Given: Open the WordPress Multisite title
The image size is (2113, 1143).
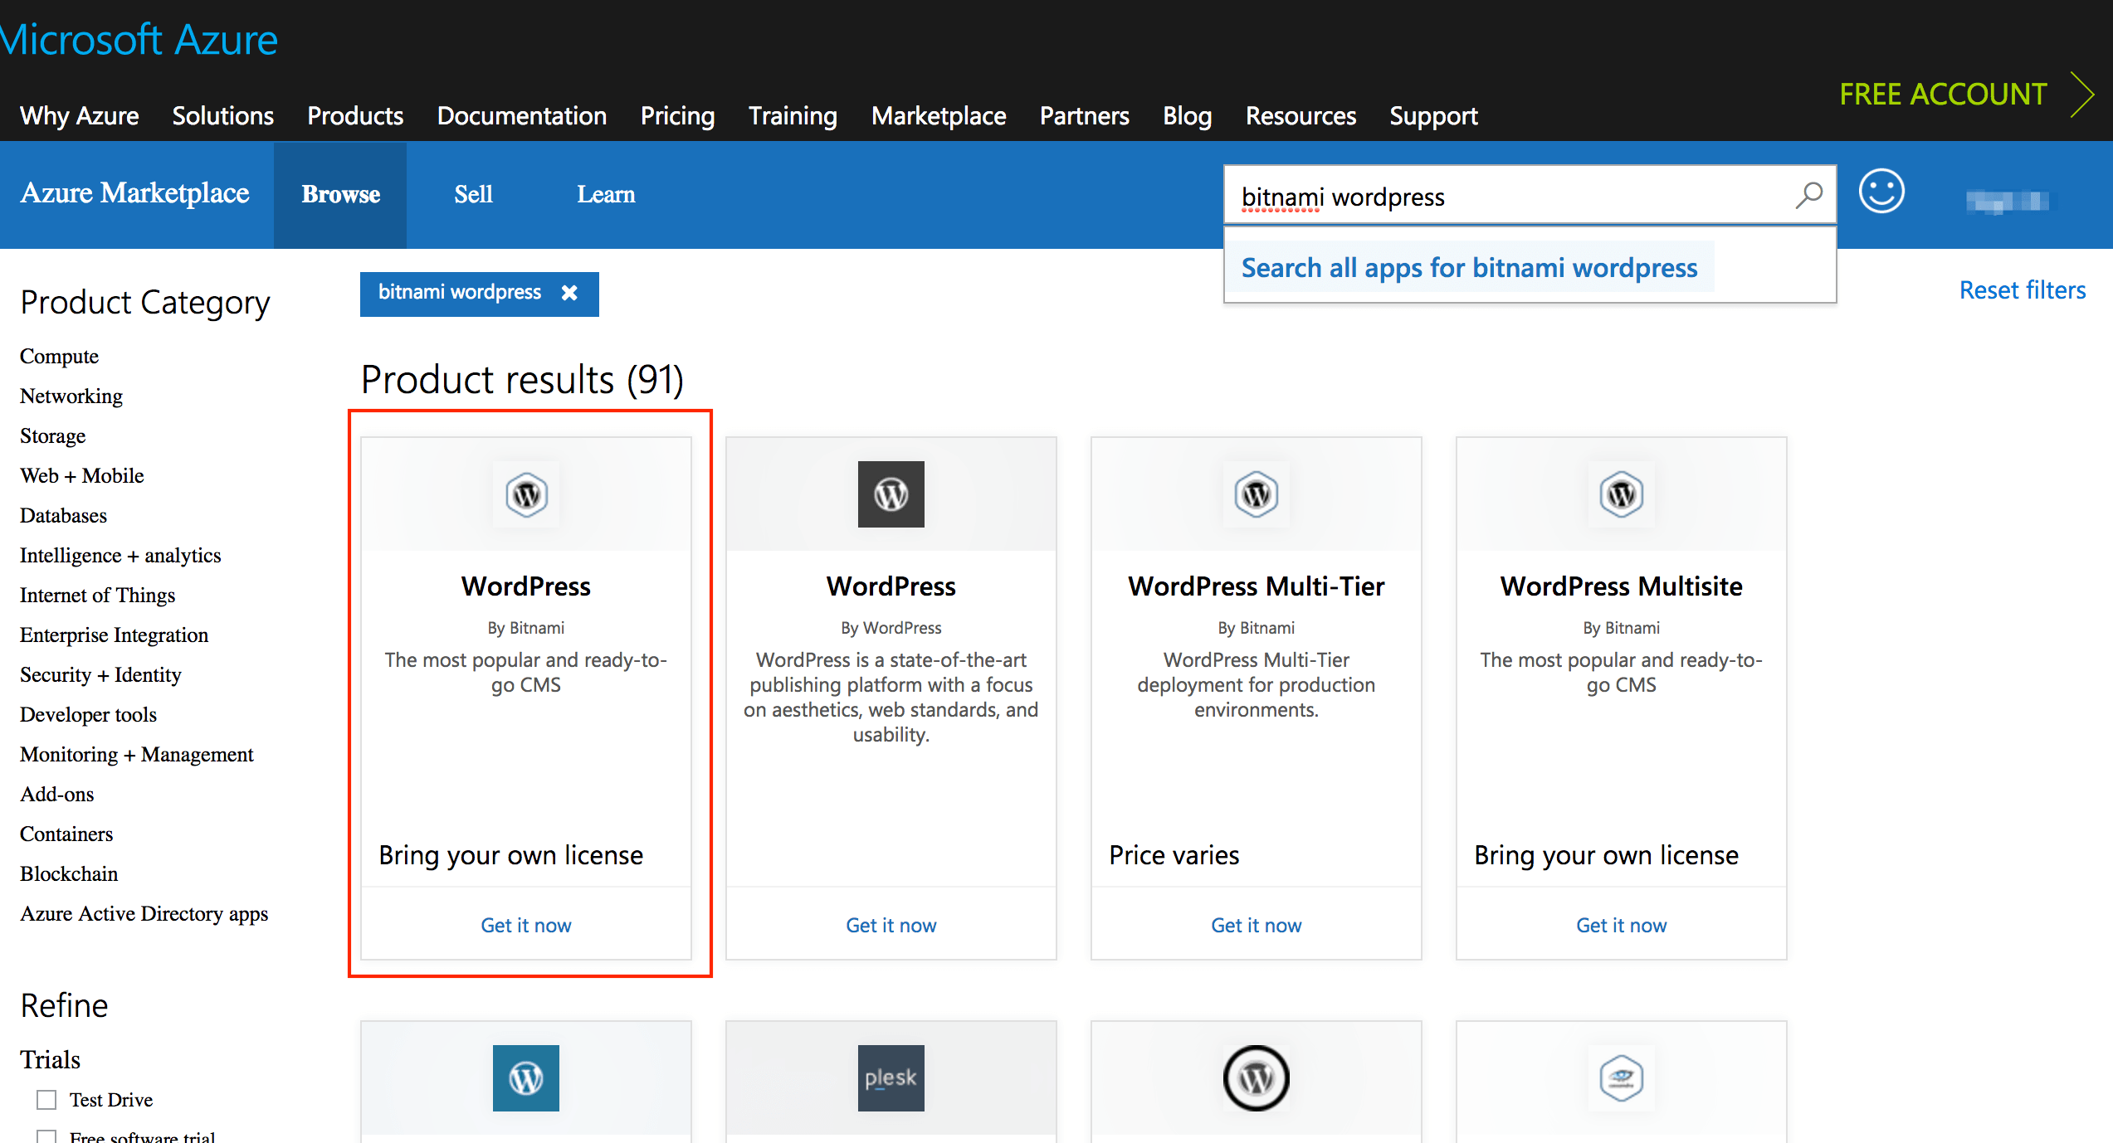Looking at the screenshot, I should [1622, 586].
